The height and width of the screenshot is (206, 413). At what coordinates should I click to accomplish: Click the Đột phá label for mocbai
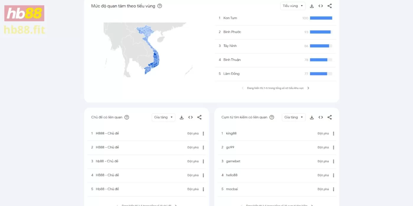coord(323,189)
